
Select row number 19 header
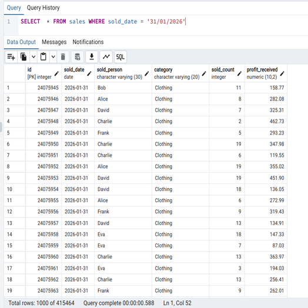[15, 291]
